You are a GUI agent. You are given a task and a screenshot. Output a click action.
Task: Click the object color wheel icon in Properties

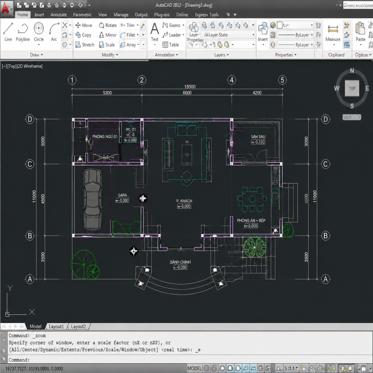(273, 25)
